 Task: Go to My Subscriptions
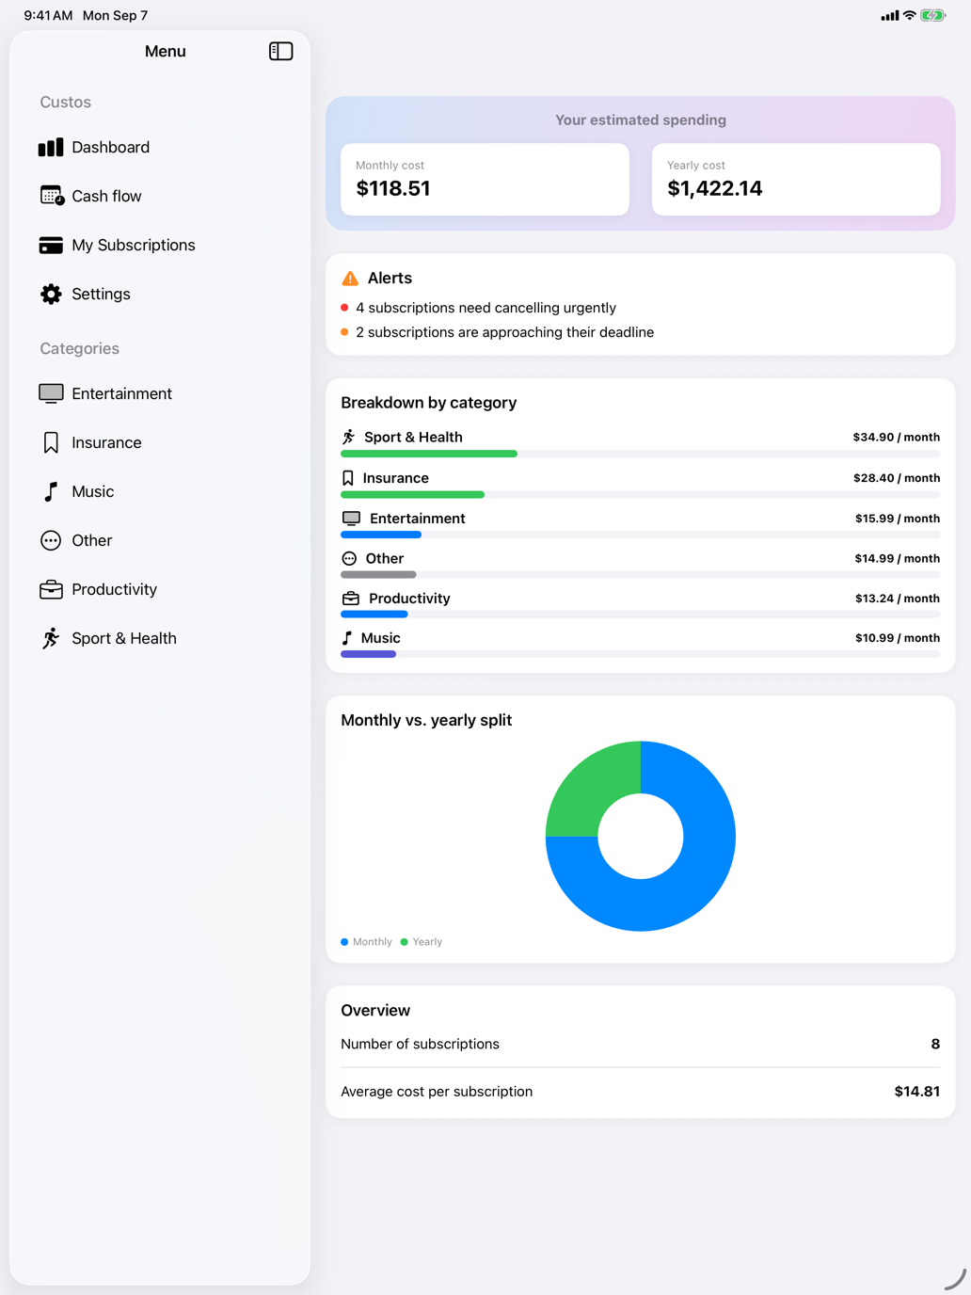point(160,245)
